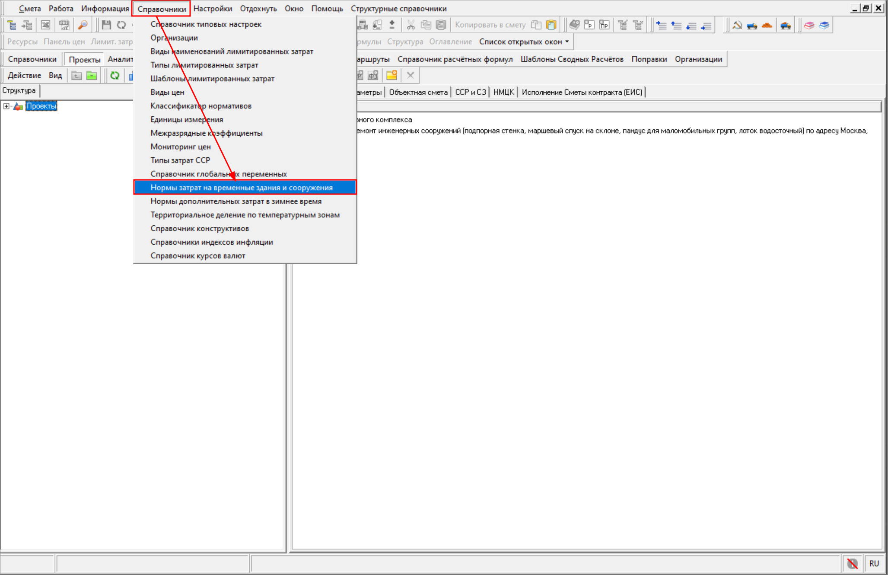Click the green refresh arrows icon
The width and height of the screenshot is (888, 575).
(115, 76)
